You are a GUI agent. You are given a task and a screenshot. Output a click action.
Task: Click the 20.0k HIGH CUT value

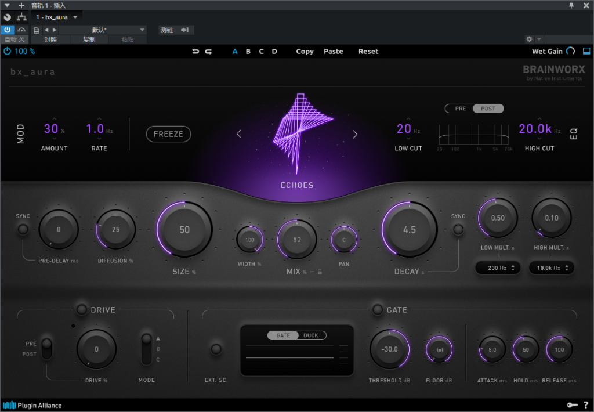(x=535, y=129)
